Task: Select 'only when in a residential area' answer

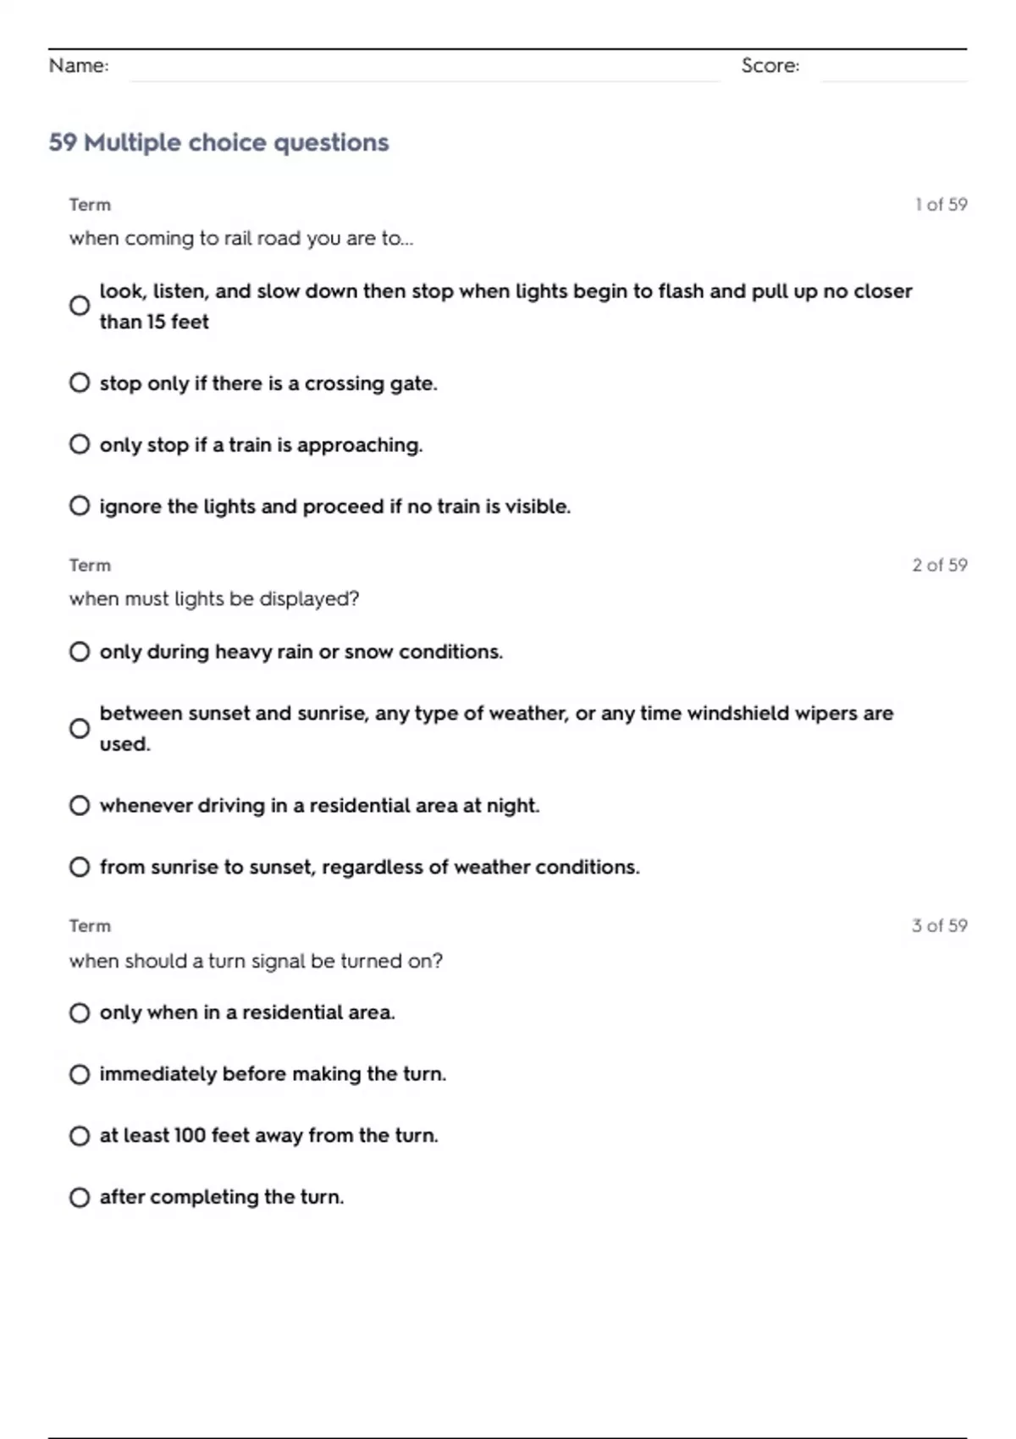Action: (x=80, y=1013)
